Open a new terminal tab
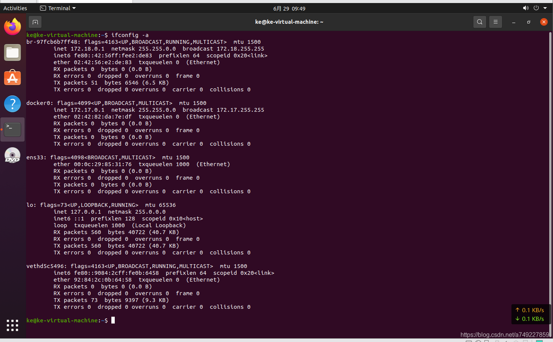Viewport: 553px width, 342px height. 35,22
